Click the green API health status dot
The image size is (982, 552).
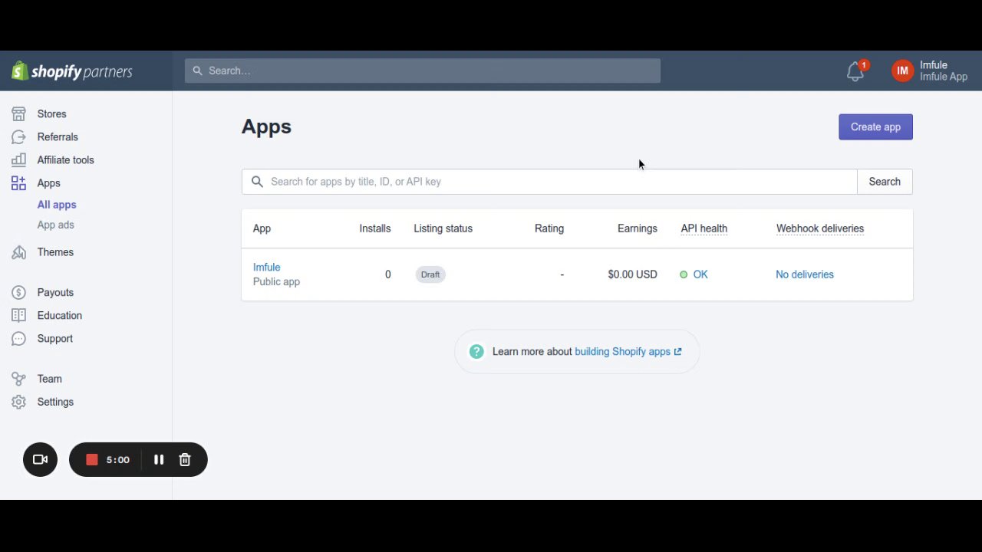pos(684,274)
